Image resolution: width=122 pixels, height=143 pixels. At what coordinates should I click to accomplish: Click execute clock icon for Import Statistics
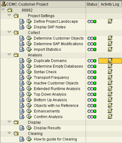click(29, 49)
